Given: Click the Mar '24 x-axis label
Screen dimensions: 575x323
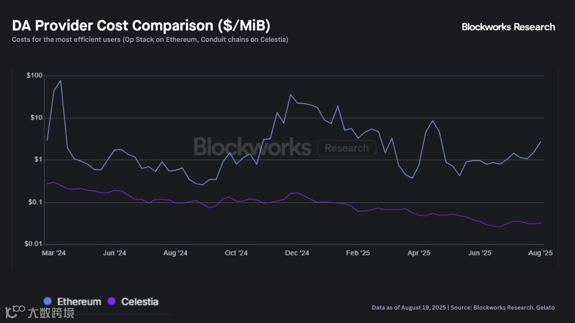Looking at the screenshot, I should coord(54,253).
